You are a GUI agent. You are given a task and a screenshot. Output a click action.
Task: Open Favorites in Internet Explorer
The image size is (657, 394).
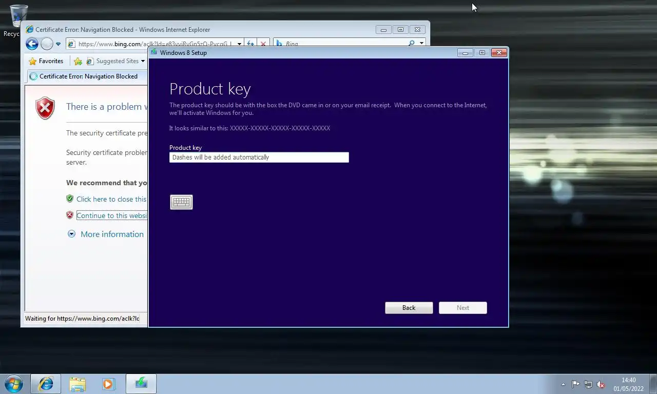(46, 61)
